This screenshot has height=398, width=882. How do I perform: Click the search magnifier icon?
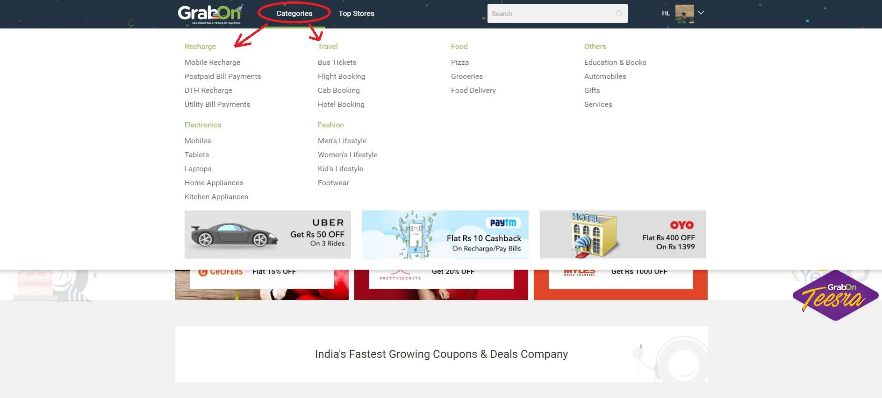(x=619, y=14)
